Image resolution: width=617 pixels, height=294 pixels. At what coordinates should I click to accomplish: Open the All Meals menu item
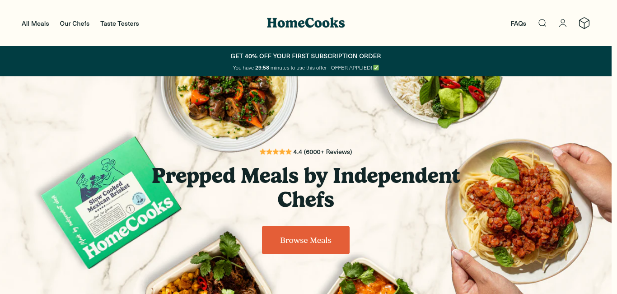[35, 23]
